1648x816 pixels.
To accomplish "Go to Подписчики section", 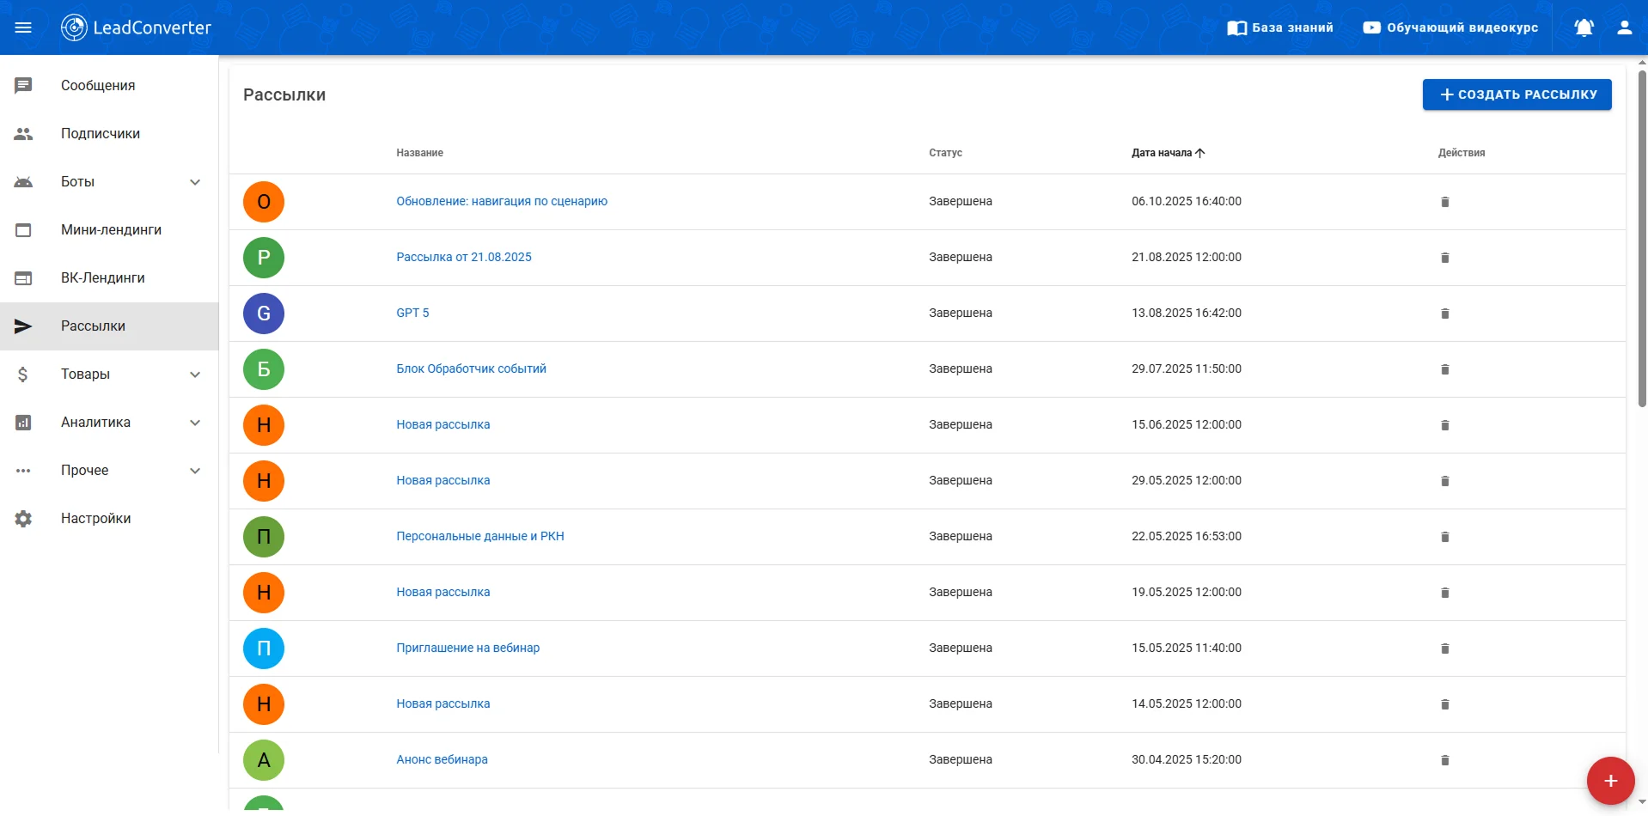I will (x=100, y=134).
